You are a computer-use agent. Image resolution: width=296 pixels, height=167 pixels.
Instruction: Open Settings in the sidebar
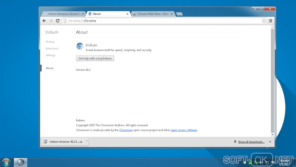(50, 55)
